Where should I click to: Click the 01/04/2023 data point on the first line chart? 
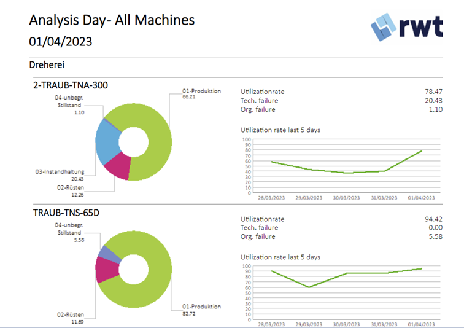coord(422,150)
